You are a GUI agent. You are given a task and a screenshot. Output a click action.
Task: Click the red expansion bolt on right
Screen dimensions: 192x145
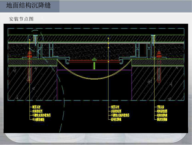pyautogui.click(x=159, y=67)
